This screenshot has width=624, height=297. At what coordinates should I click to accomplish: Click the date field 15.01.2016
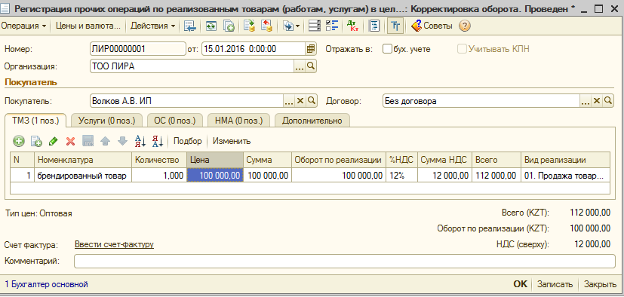coord(254,49)
